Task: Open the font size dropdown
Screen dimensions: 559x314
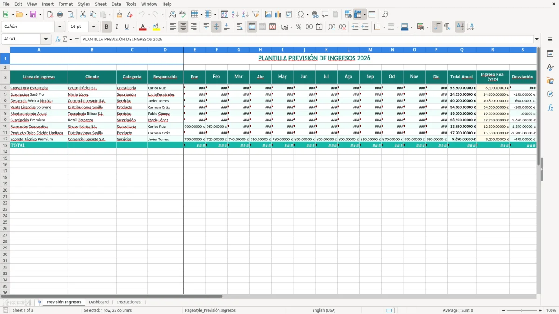Action: pos(93,27)
